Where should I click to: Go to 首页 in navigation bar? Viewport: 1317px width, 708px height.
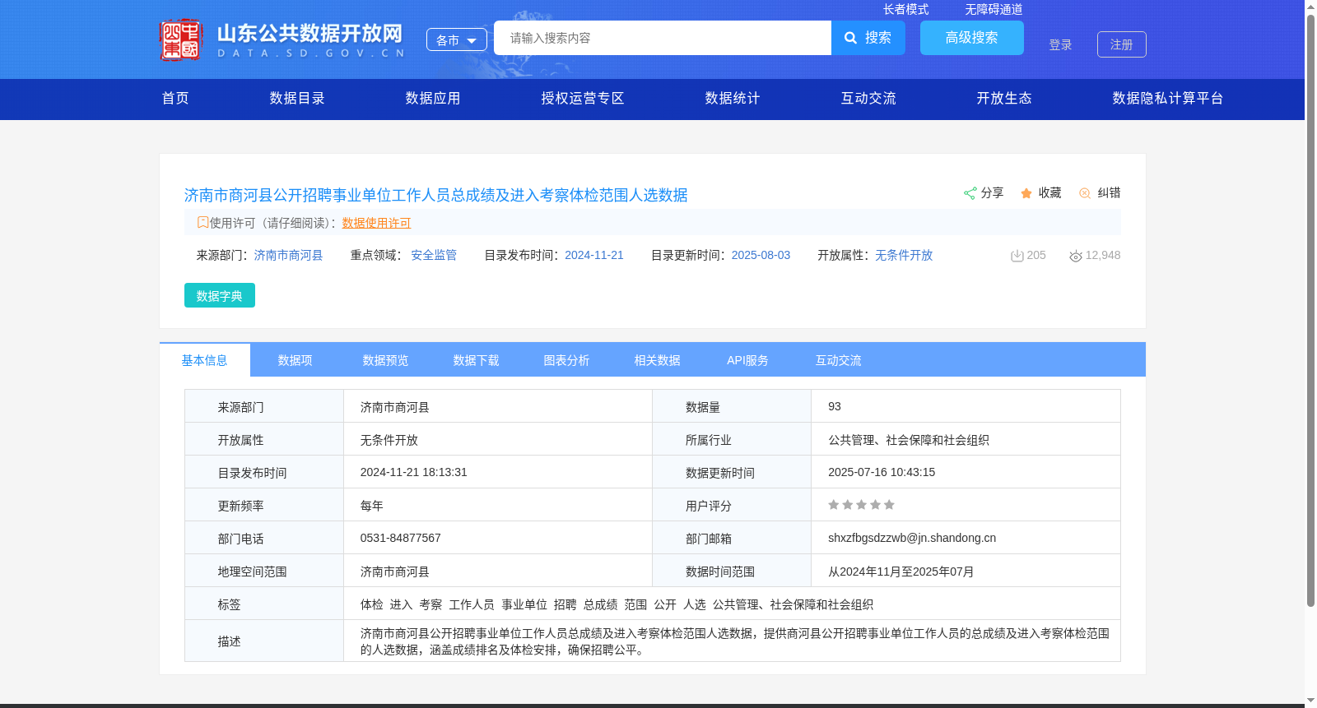coord(175,99)
